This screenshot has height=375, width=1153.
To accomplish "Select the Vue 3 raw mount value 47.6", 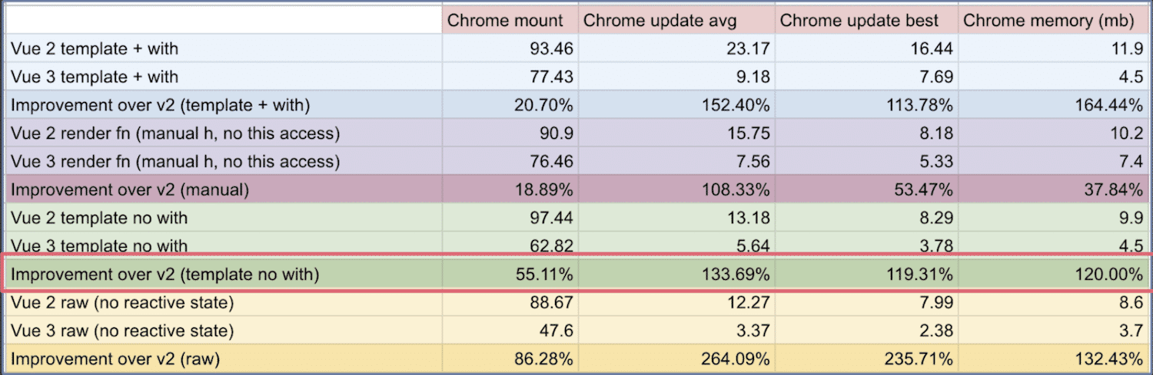I will [510, 331].
